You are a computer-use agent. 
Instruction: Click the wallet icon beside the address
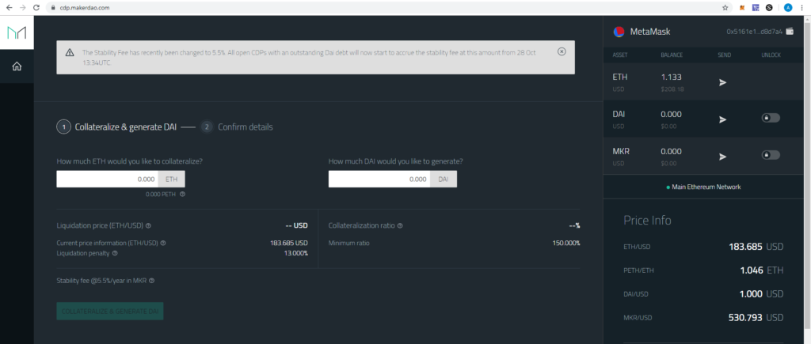click(x=790, y=32)
